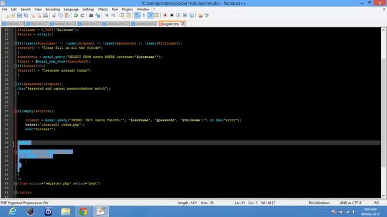
Task: Collapse the fold at line 13
Action: click(15, 43)
